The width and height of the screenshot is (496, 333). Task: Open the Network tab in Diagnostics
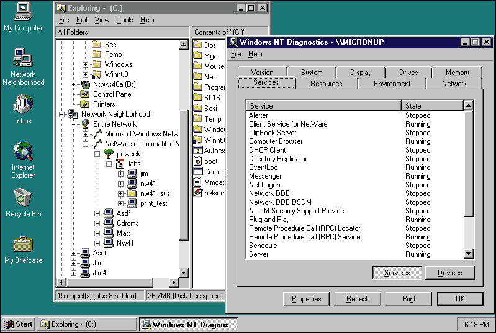pyautogui.click(x=454, y=84)
